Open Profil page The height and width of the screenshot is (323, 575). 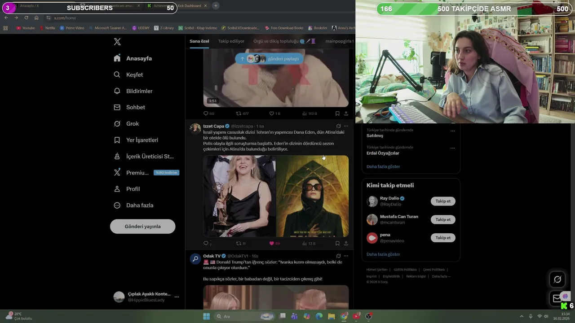click(127, 189)
